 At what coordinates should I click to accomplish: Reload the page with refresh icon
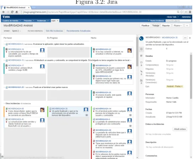[12, 12]
